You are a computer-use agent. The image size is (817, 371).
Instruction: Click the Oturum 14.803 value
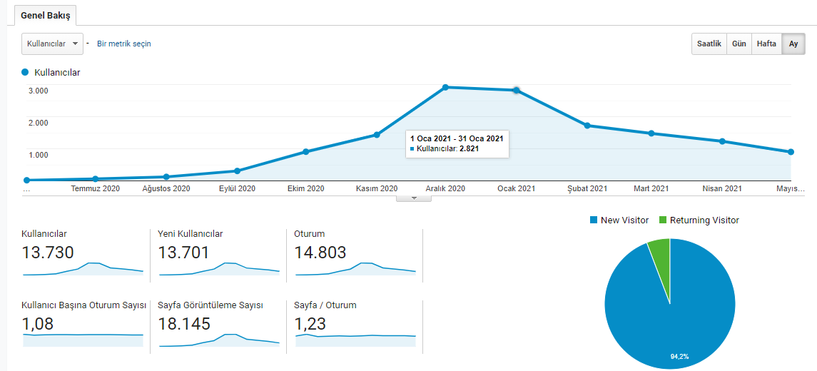[320, 253]
